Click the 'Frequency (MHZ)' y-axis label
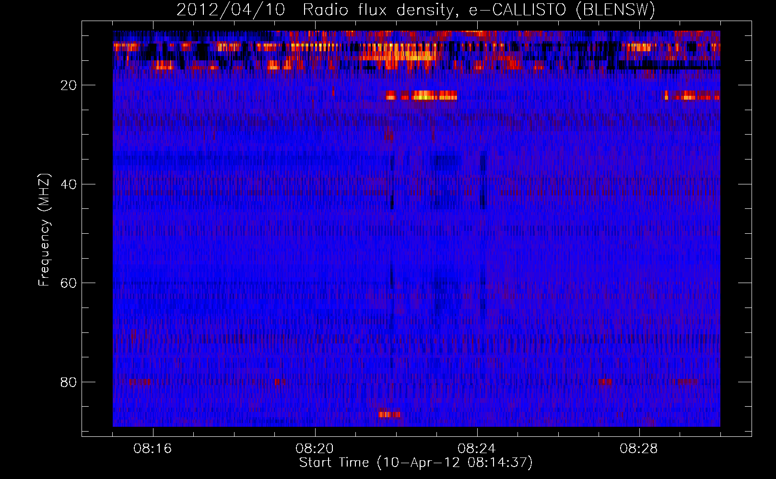 [44, 230]
